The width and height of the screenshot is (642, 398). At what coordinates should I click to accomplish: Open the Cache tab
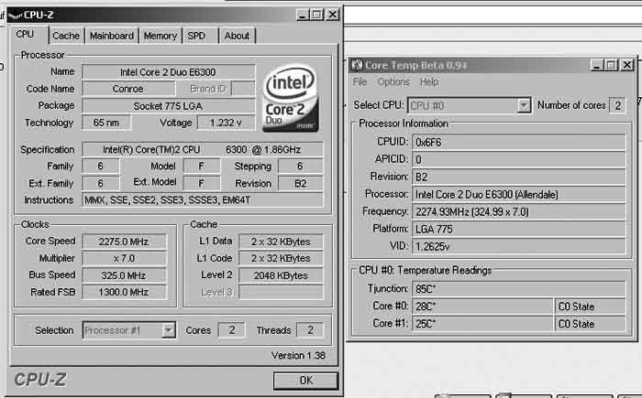[66, 36]
